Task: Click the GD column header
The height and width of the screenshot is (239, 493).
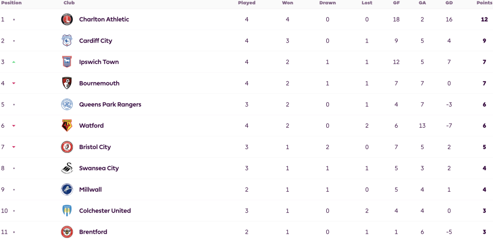Action: tap(448, 3)
